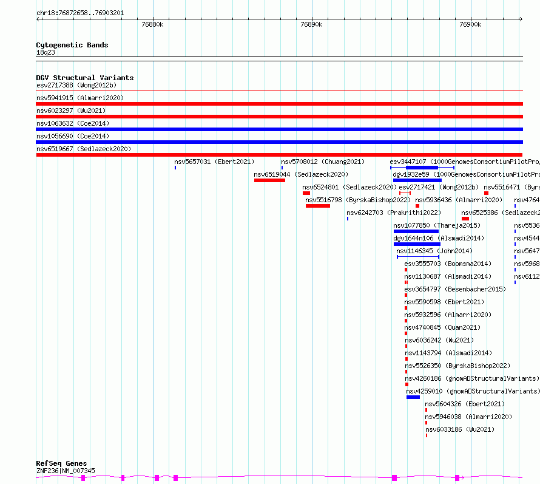This screenshot has width=540, height=484.
Task: Click the ZNF236|NM_007345 gene label
Action: coord(66,471)
